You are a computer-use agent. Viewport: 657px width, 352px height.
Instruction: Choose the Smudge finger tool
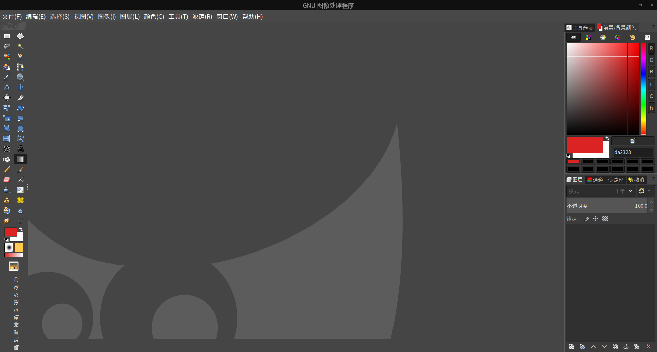tap(7, 221)
